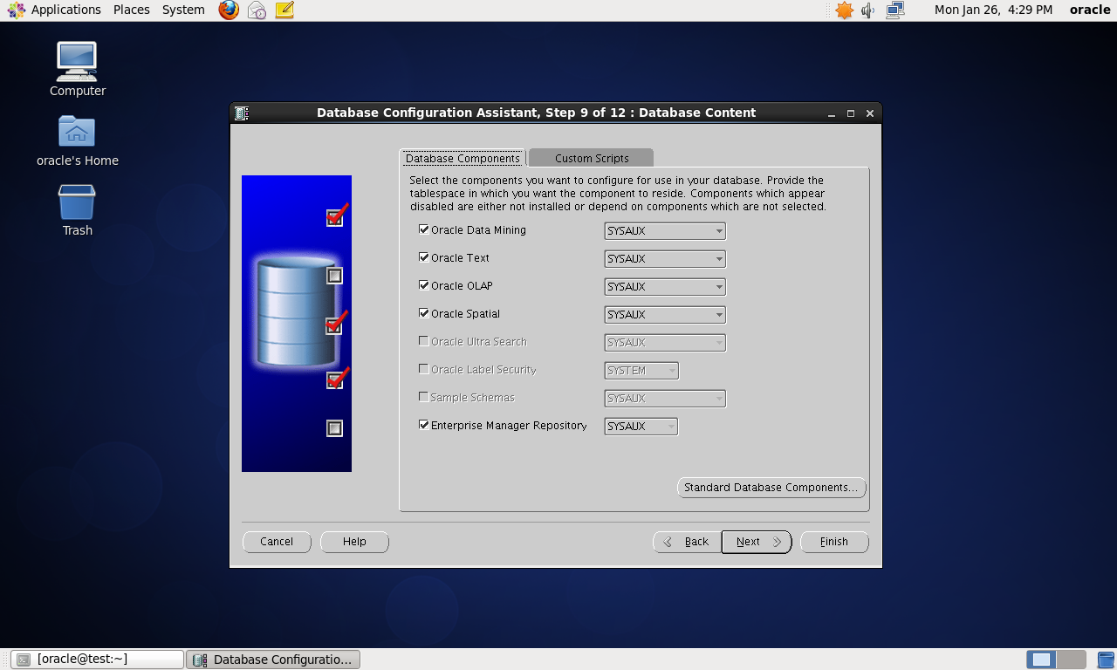The width and height of the screenshot is (1117, 670).
Task: Switch to Database Components tab
Action: pyautogui.click(x=463, y=158)
